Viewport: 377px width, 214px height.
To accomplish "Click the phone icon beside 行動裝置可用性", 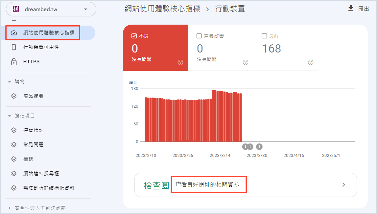I will click(x=14, y=47).
